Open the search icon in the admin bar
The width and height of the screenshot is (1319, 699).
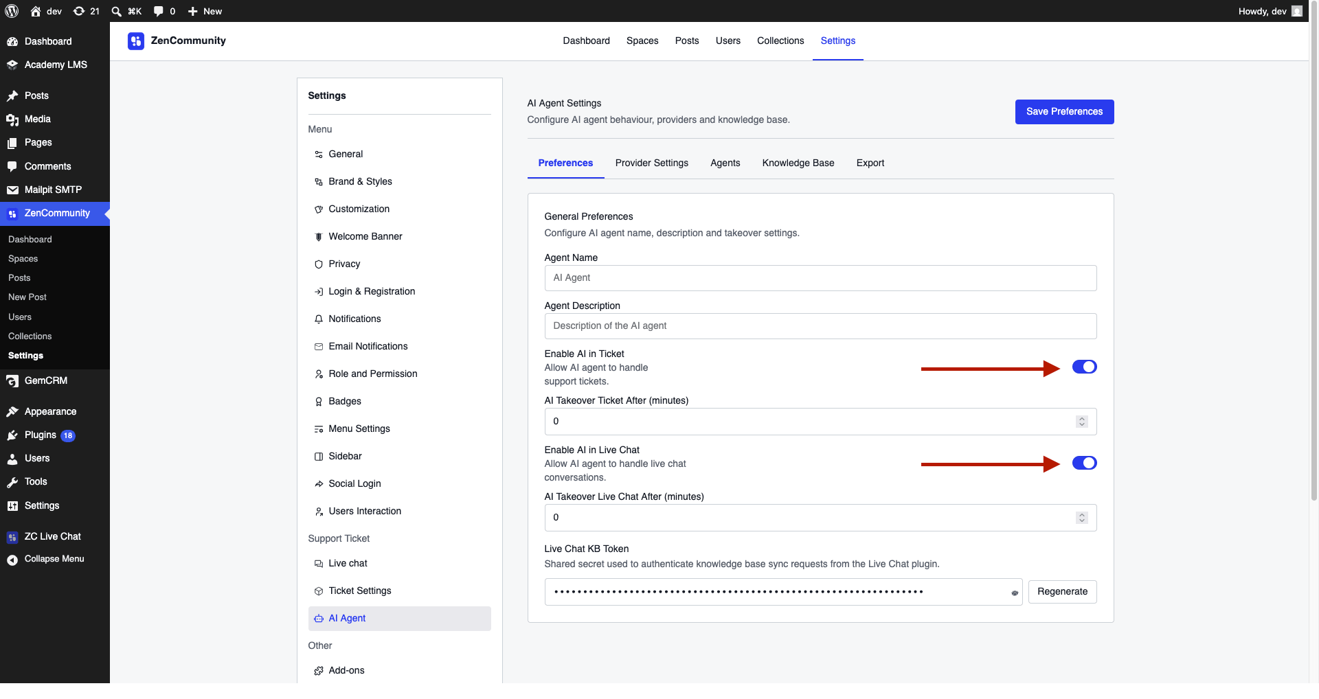point(117,11)
